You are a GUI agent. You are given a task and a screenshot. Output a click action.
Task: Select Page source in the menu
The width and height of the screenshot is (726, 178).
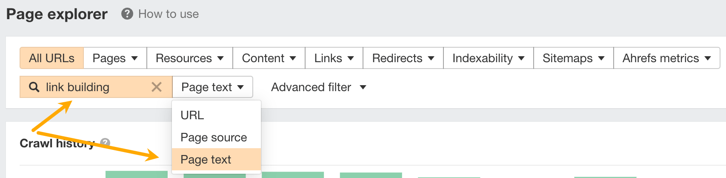[214, 138]
